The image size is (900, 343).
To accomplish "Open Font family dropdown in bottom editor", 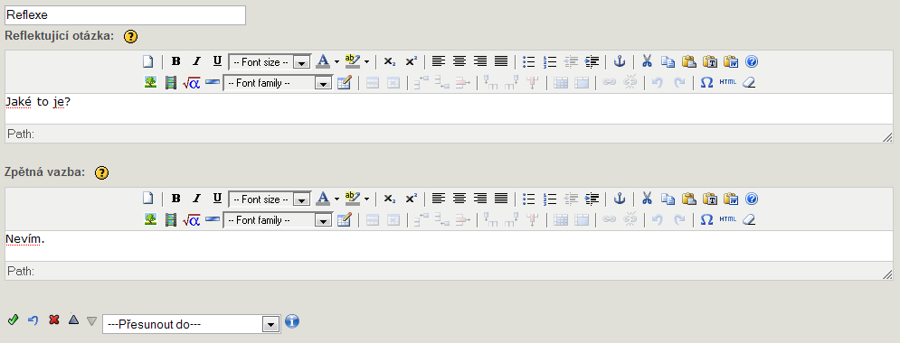I will [277, 220].
